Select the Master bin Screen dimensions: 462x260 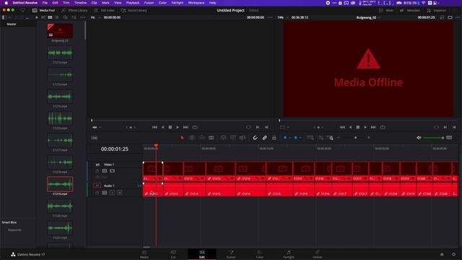pyautogui.click(x=12, y=24)
